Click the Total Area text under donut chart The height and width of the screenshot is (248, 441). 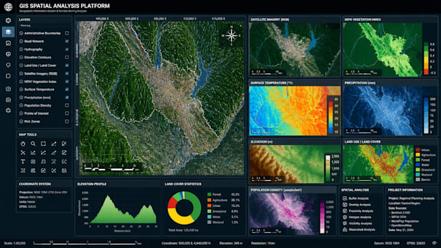click(x=183, y=230)
